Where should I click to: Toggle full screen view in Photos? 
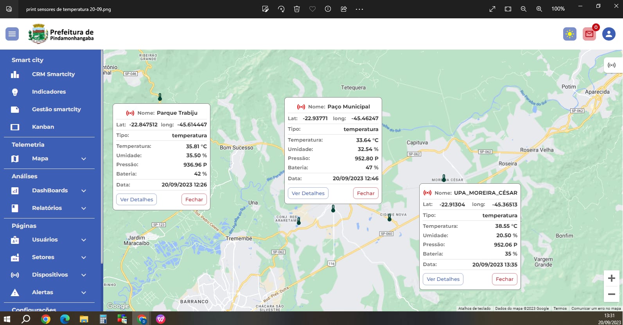pyautogui.click(x=492, y=9)
